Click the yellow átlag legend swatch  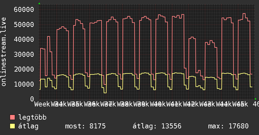(13, 126)
